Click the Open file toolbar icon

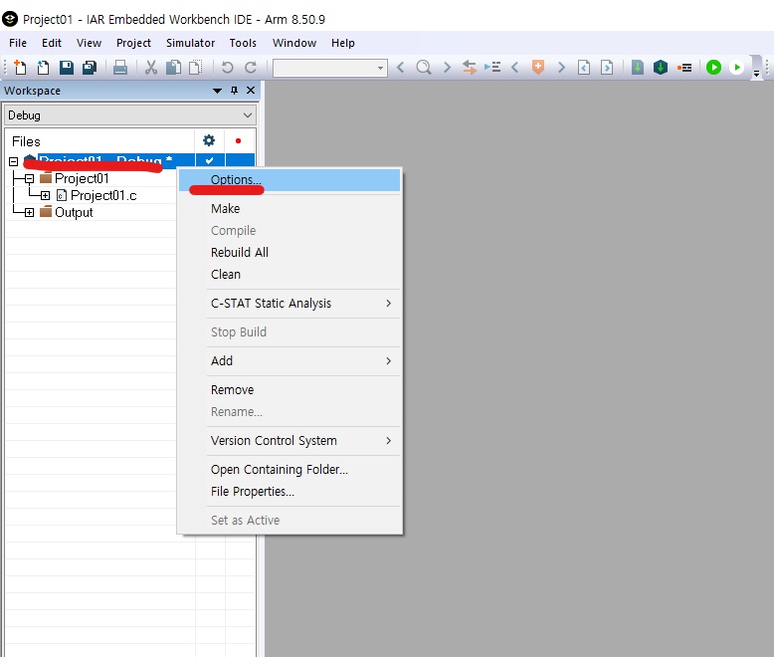pyautogui.click(x=44, y=67)
